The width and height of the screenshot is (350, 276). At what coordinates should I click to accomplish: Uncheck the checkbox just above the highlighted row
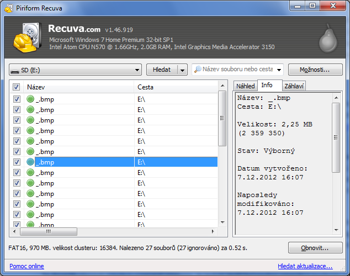coord(17,151)
